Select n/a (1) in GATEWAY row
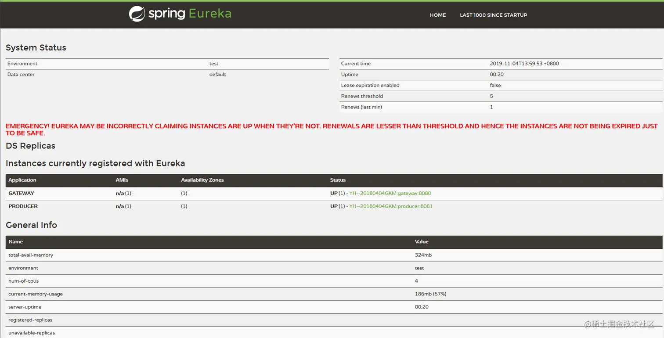 123,193
